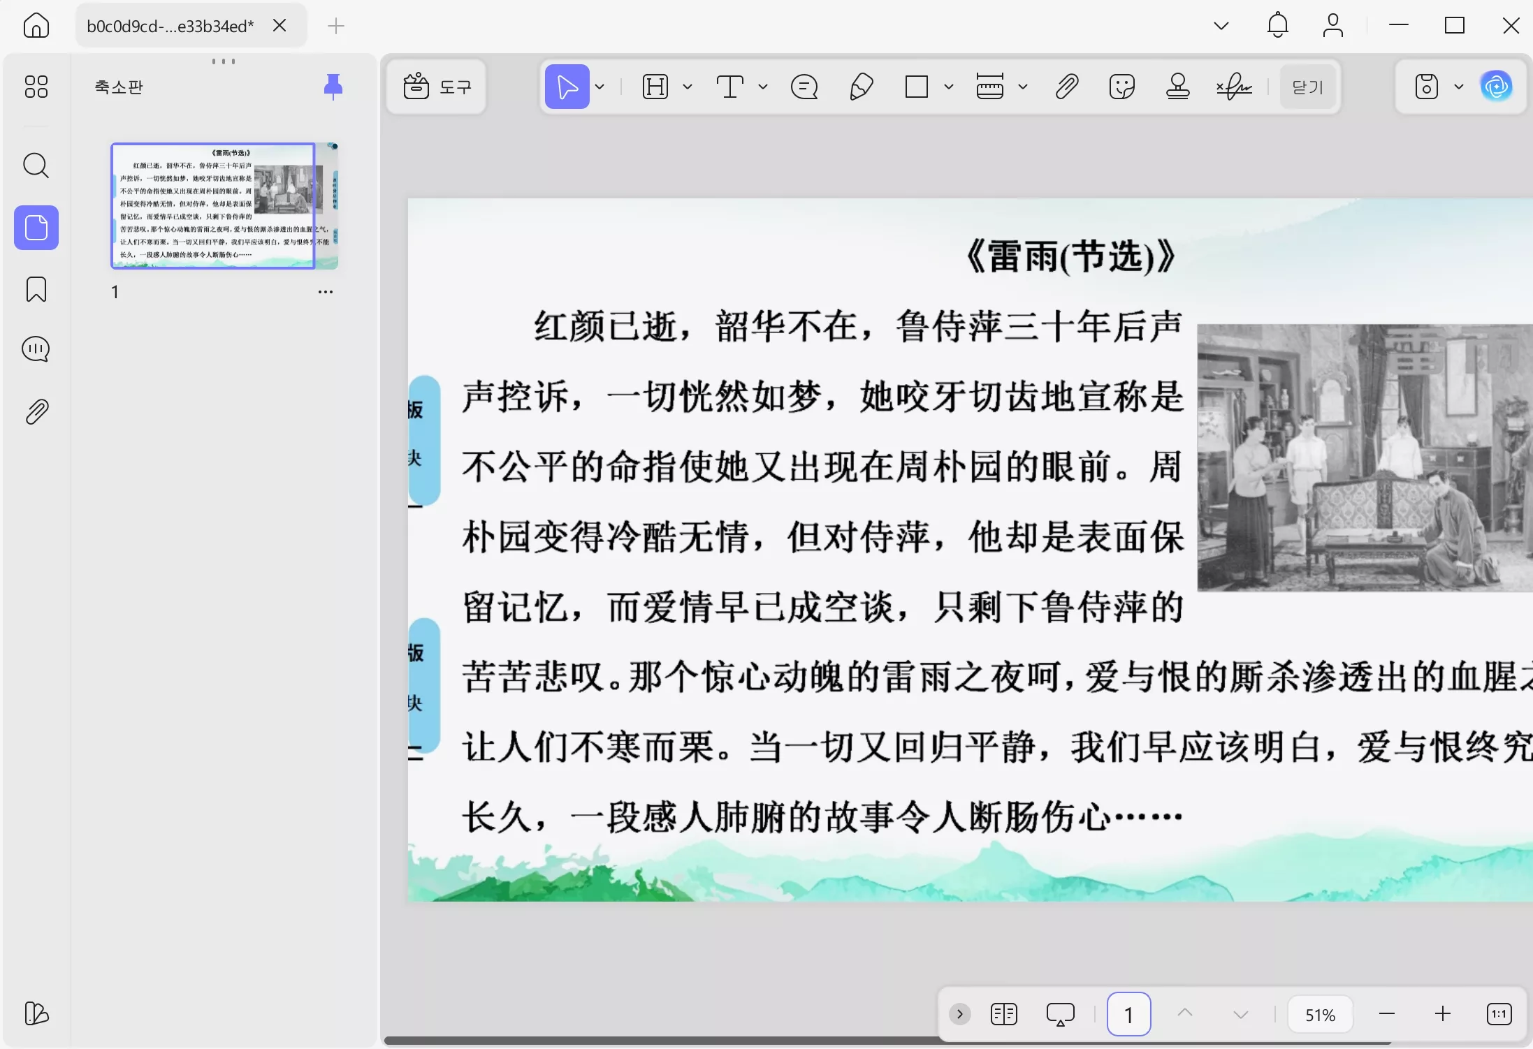Open the 도구 tools menu
Viewport: 1533px width, 1049px height.
click(436, 86)
